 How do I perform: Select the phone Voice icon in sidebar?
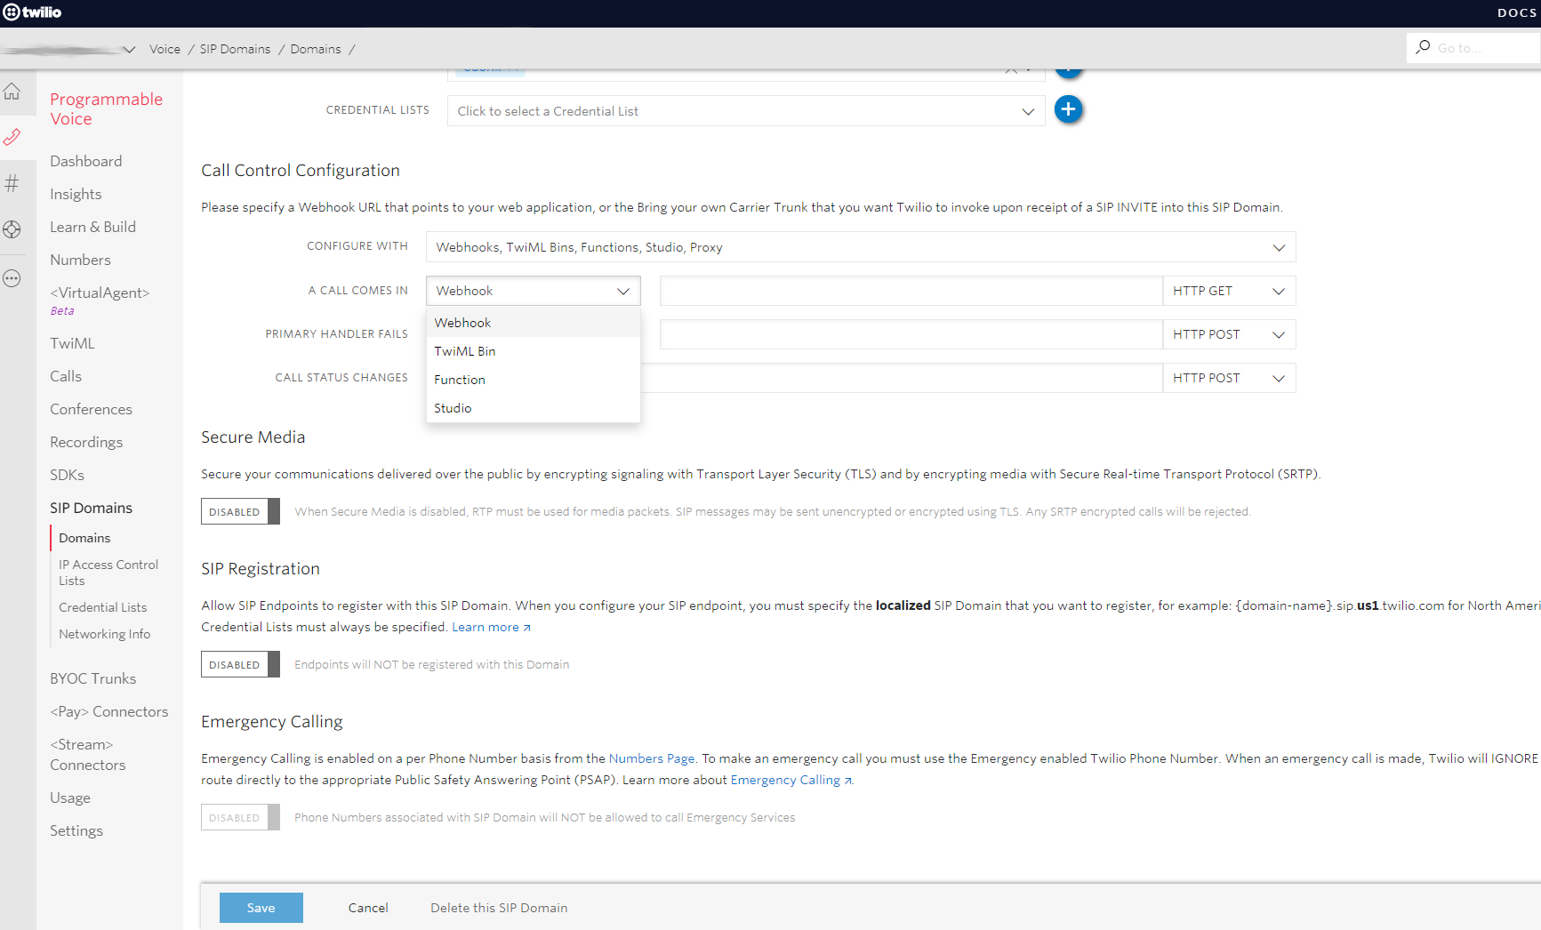[x=12, y=137]
